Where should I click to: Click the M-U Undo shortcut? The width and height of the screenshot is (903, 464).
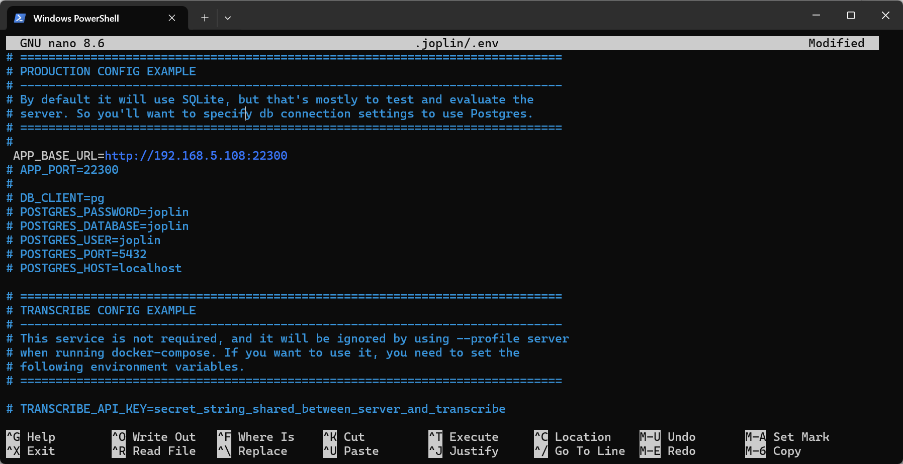point(668,437)
